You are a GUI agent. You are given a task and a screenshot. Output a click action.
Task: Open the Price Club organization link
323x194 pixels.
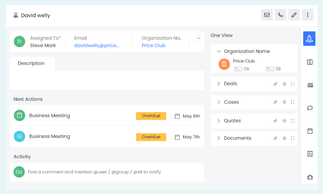pyautogui.click(x=153, y=45)
